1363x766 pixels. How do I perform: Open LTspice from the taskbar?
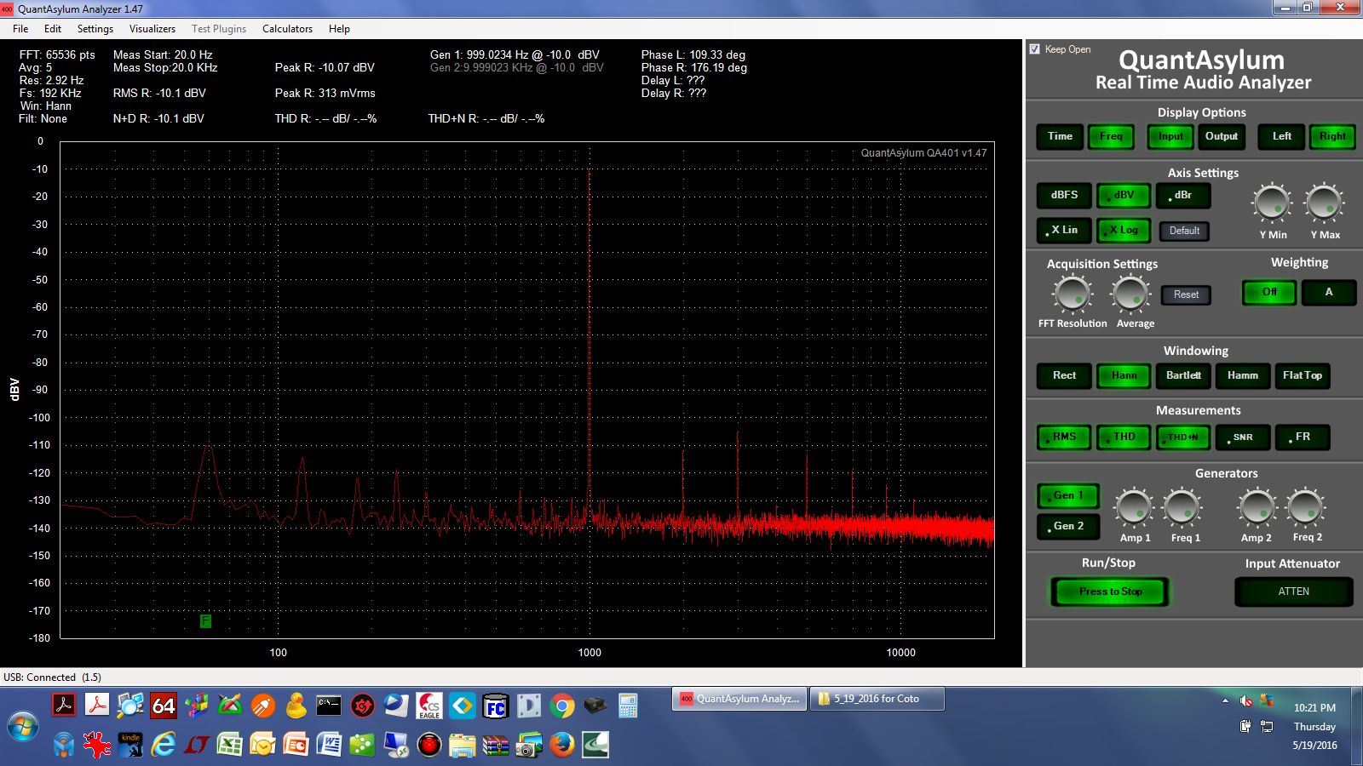tap(197, 746)
